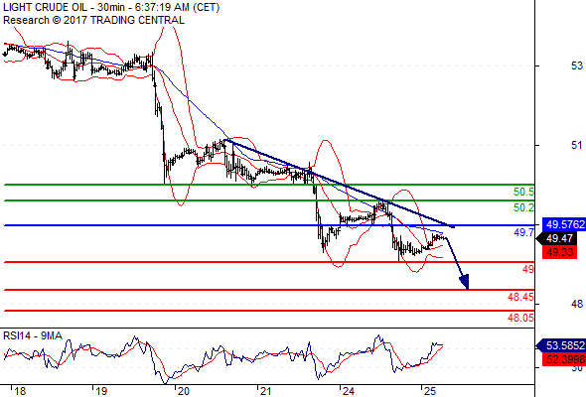
Task: Select the green 50.5 resistance label
Action: point(523,193)
